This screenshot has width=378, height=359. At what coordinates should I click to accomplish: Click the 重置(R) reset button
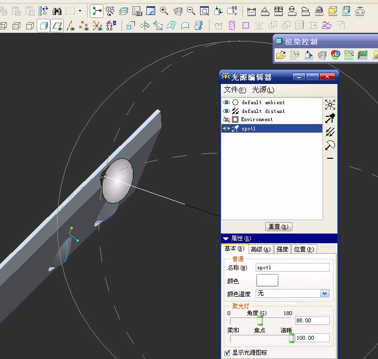(279, 227)
